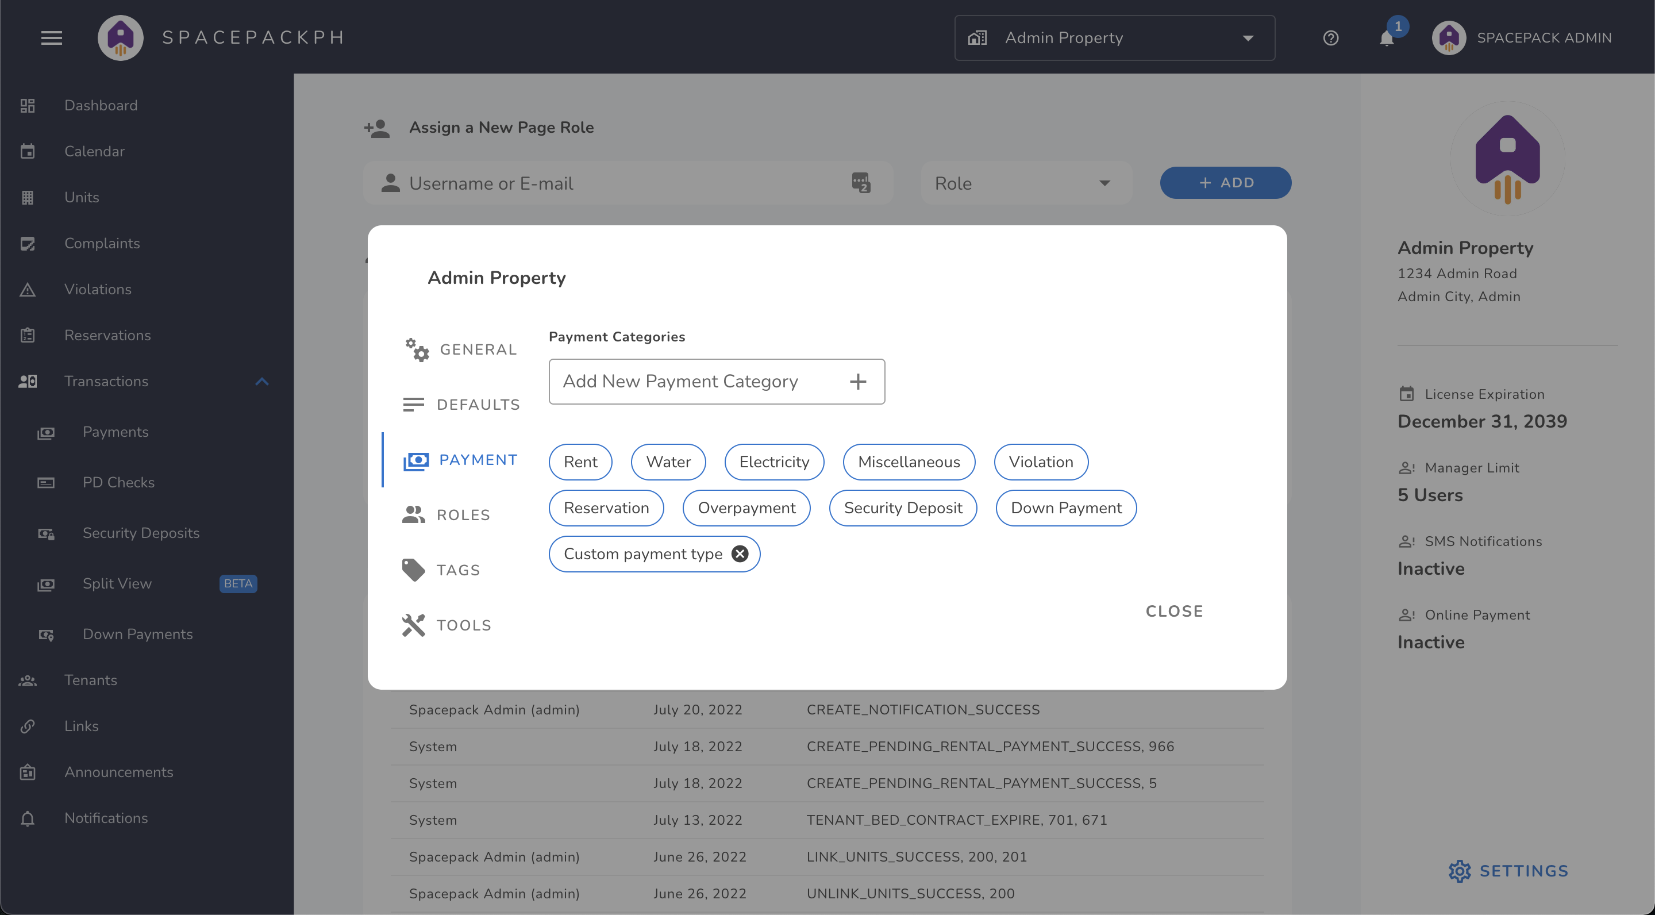Click the password manager icon in username field
Image resolution: width=1655 pixels, height=915 pixels.
click(x=861, y=183)
